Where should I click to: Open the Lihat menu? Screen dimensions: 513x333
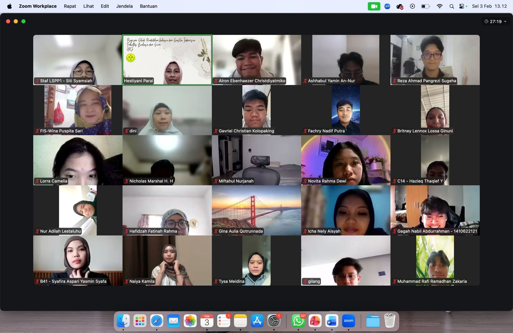click(88, 6)
